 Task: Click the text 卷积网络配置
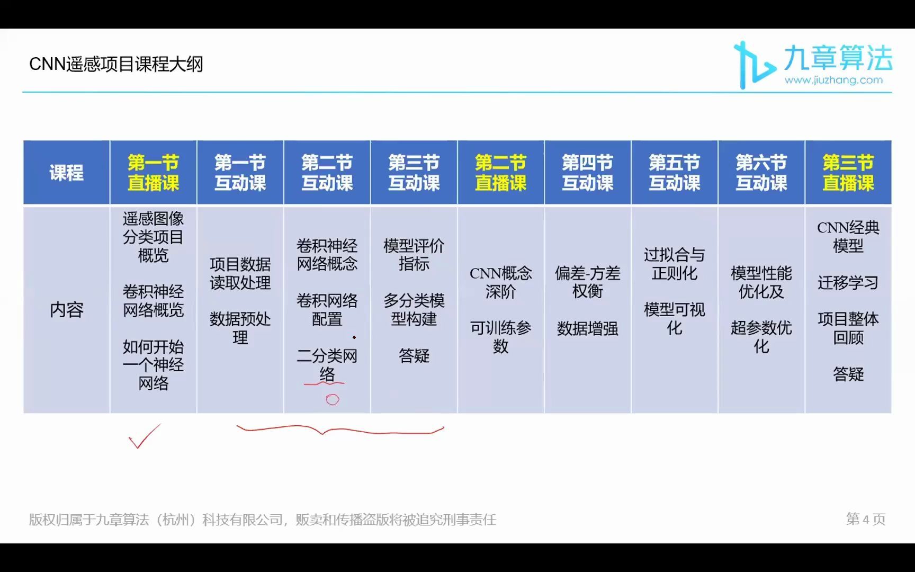click(x=327, y=310)
